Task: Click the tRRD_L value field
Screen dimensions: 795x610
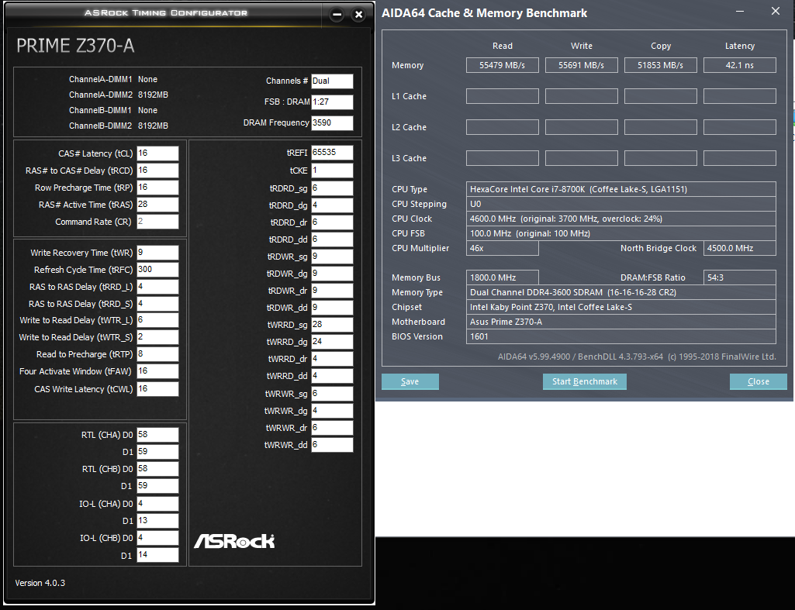Action: (157, 287)
